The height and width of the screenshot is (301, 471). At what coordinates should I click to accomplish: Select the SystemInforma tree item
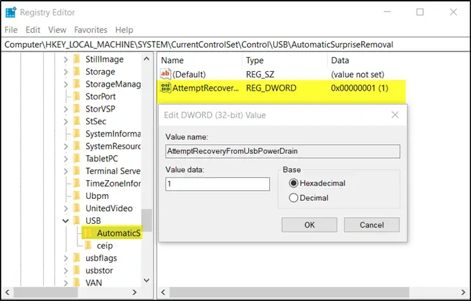tap(113, 134)
